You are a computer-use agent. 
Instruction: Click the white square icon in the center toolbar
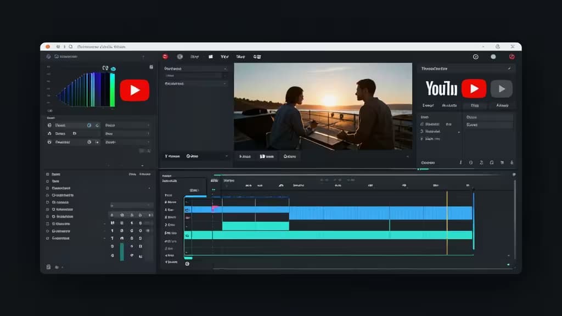(x=211, y=57)
